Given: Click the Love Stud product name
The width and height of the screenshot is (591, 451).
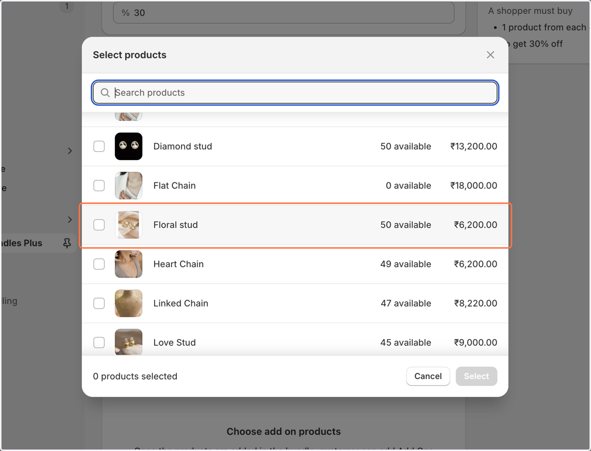Looking at the screenshot, I should [174, 343].
